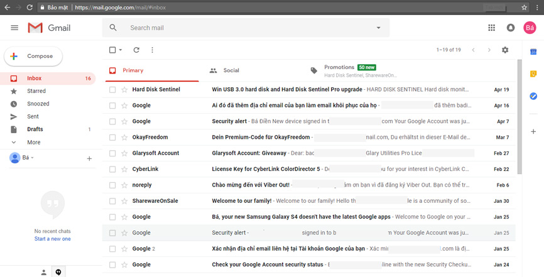Go to newer messages arrow
This screenshot has height=277, width=544.
[473, 50]
